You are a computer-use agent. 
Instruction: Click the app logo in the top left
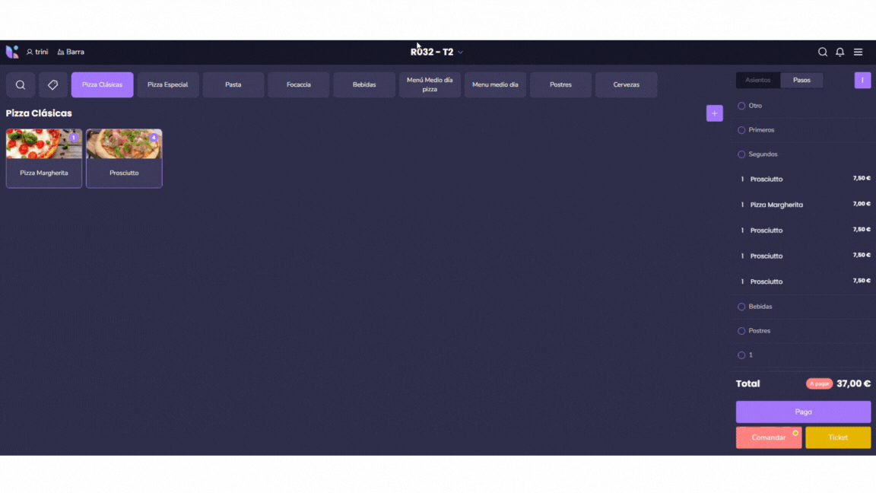[12, 52]
